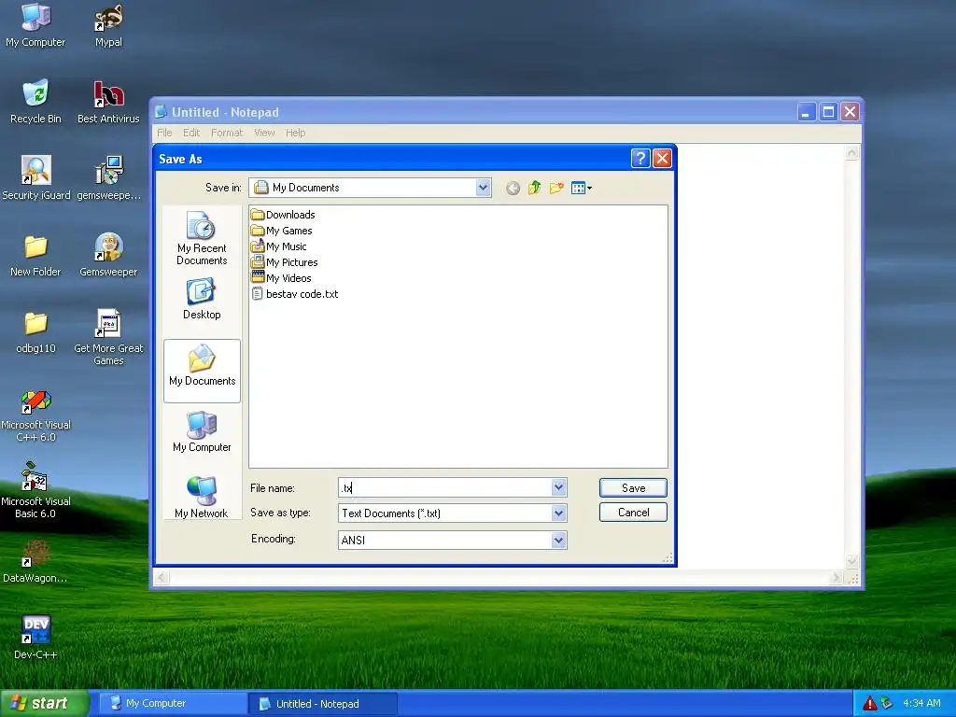Click the Start button
This screenshot has width=956, height=717.
pyautogui.click(x=44, y=704)
